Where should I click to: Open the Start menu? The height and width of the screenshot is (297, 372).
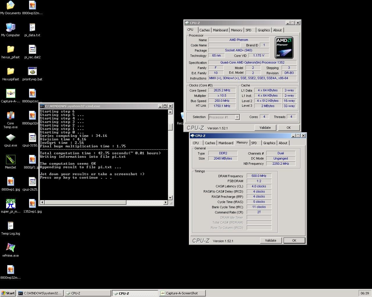point(8,293)
